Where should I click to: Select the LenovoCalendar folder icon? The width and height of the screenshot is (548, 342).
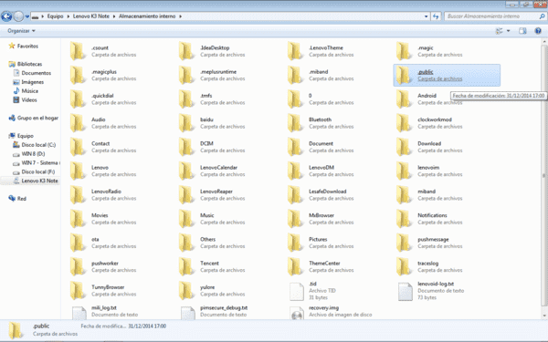pyautogui.click(x=186, y=171)
